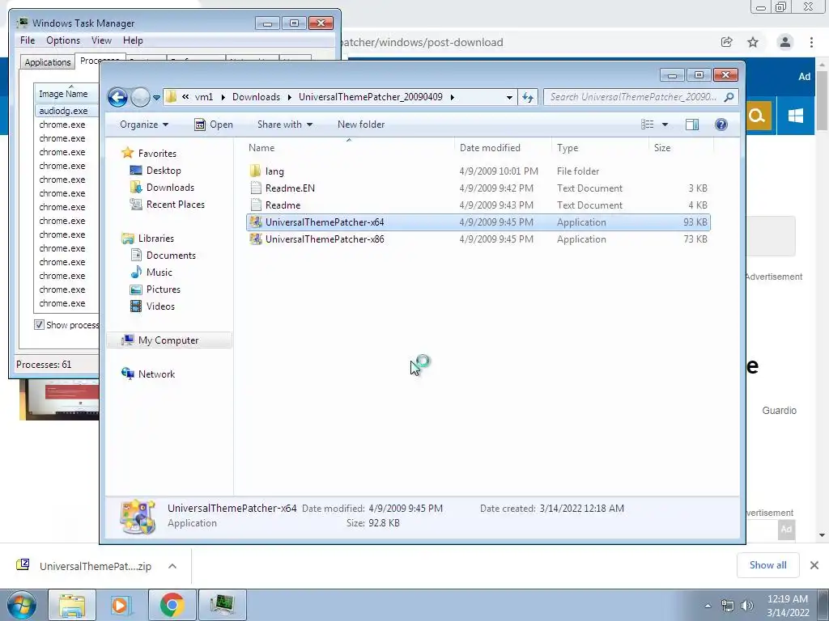The width and height of the screenshot is (829, 621).
Task: Select audiodg.exe process in Task Manager
Action: click(66, 111)
